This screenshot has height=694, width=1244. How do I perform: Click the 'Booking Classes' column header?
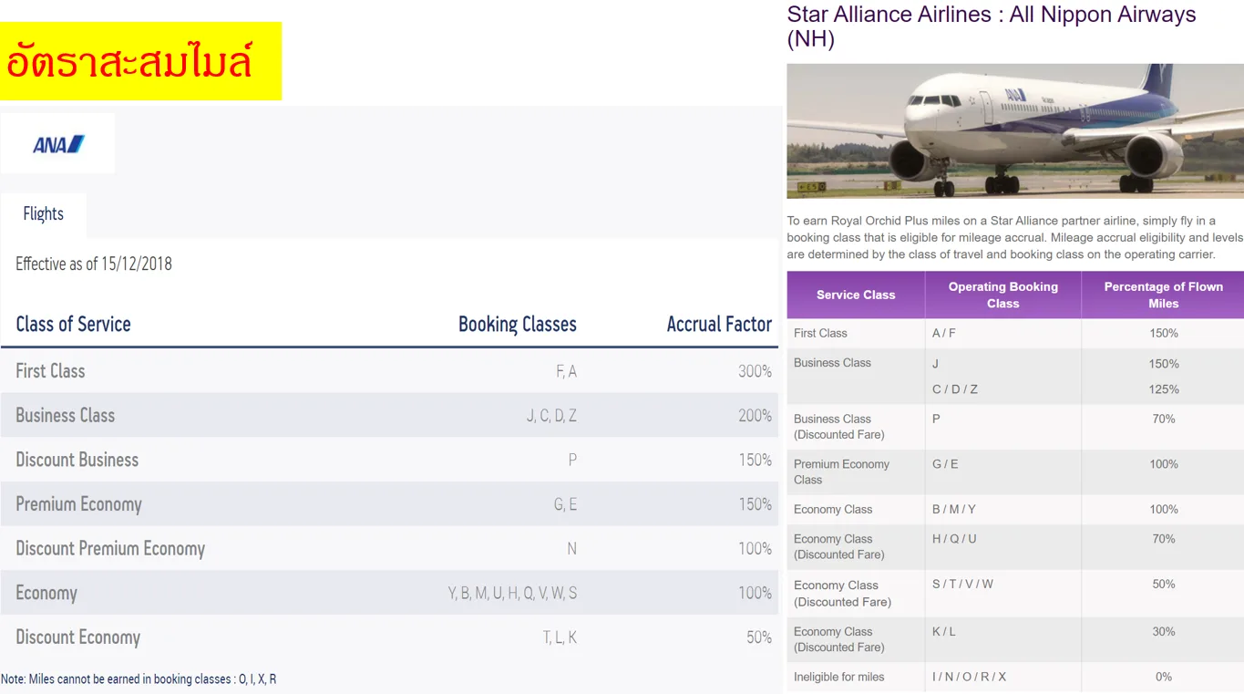[518, 324]
